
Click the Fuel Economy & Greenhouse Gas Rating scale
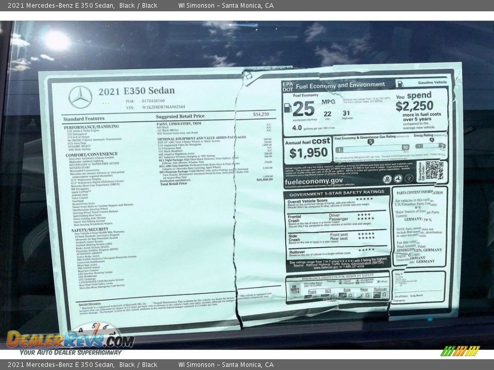click(x=372, y=148)
